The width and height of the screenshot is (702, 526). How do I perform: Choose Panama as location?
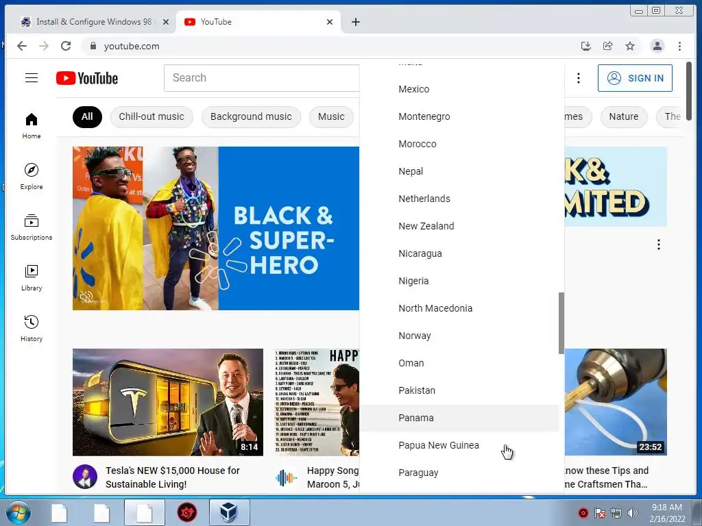point(459,418)
